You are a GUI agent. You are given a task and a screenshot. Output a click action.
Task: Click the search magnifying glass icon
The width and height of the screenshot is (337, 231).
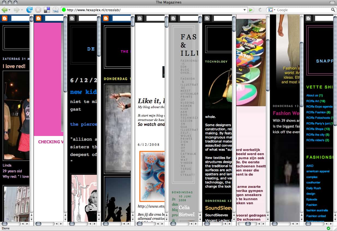333,10
